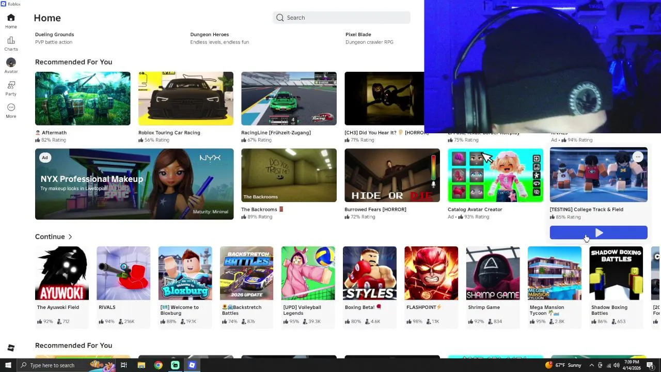Image resolution: width=661 pixels, height=372 pixels.
Task: Open the Party panel in sidebar
Action: [11, 88]
